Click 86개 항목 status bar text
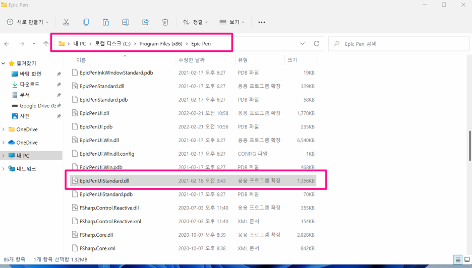 14,259
